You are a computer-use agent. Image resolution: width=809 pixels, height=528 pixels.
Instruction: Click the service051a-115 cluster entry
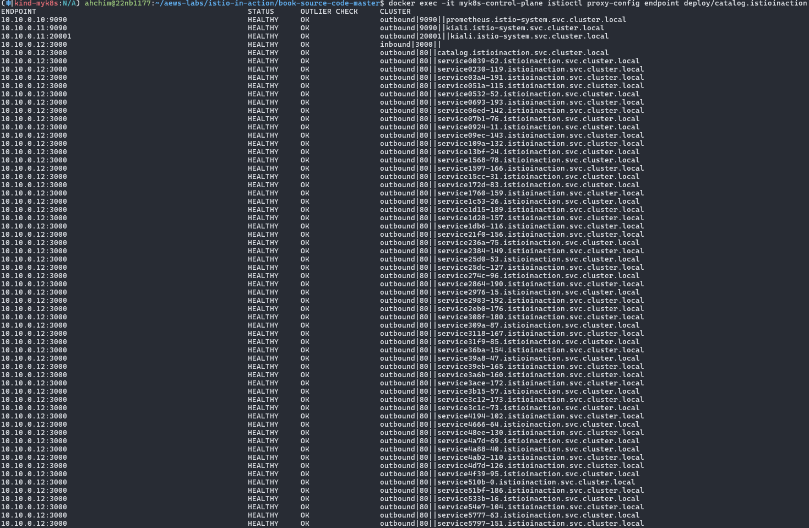click(x=512, y=86)
